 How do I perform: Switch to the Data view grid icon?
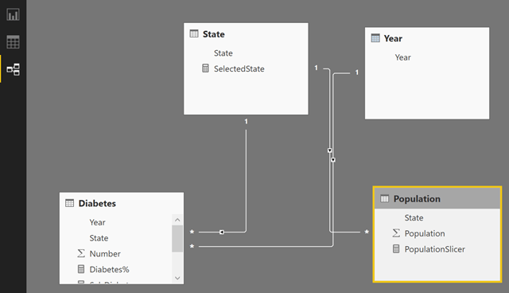[13, 42]
